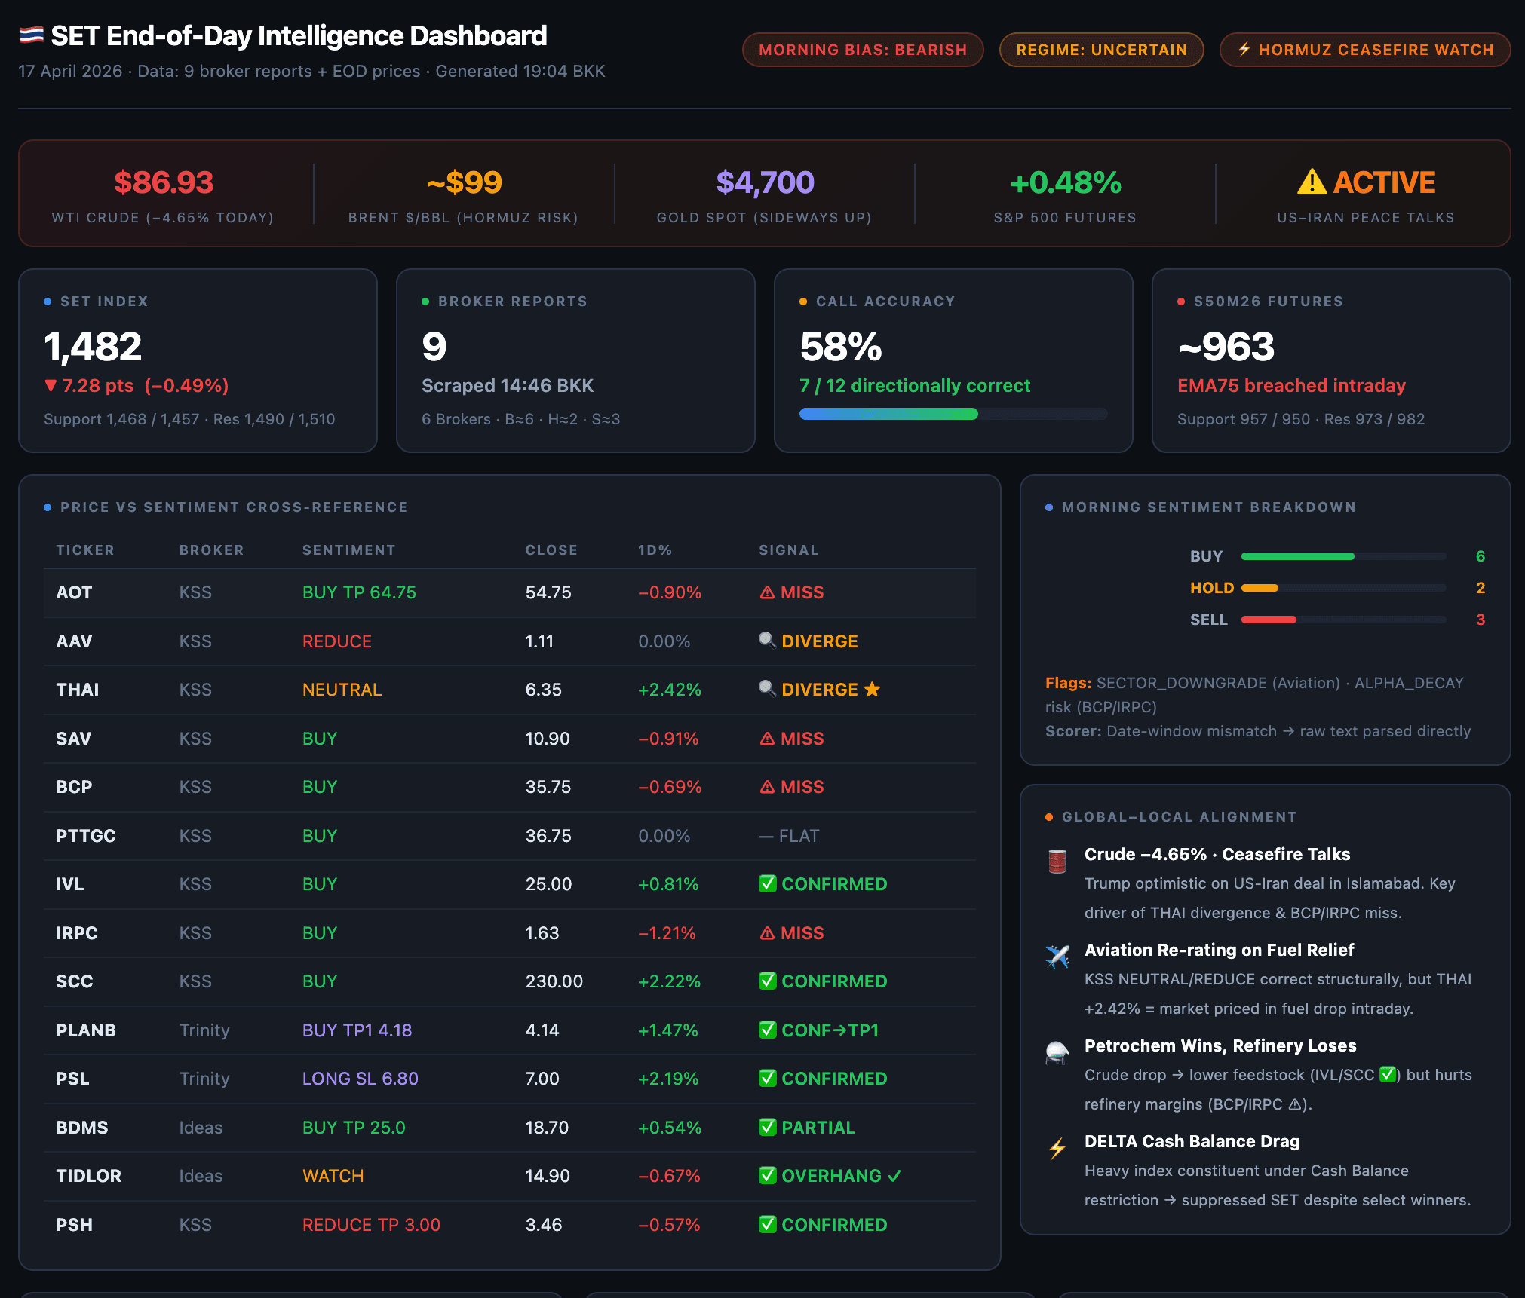Click the ~$99 Brent value
The height and width of the screenshot is (1298, 1525).
[x=464, y=182]
